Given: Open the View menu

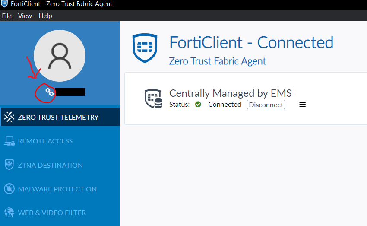Looking at the screenshot, I should (x=25, y=16).
